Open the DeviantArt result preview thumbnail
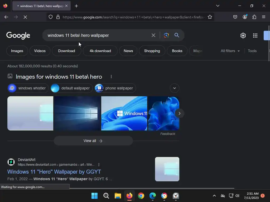 167,169
